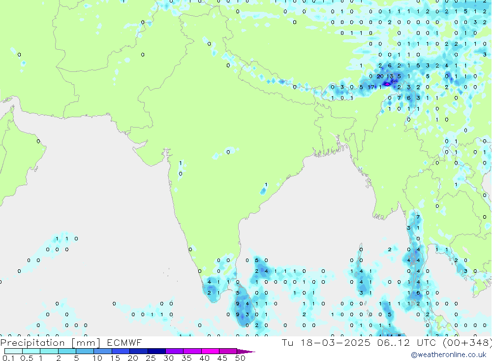Click the '35' legend scale label
Viewport: 492px width, 361px height.
coord(186,358)
